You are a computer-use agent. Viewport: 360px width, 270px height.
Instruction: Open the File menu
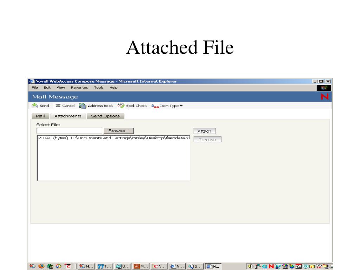[x=35, y=88]
